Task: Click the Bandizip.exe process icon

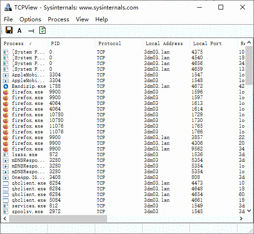Action: coord(6,86)
